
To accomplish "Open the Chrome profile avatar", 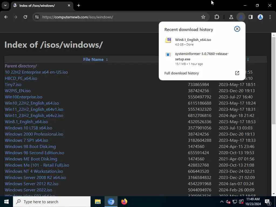I will pyautogui.click(x=260, y=17).
